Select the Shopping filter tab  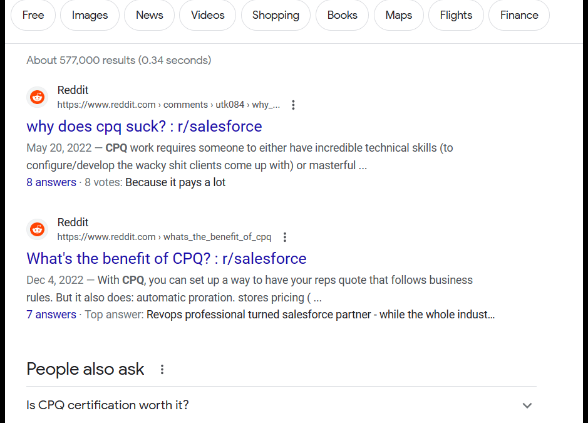coord(276,15)
